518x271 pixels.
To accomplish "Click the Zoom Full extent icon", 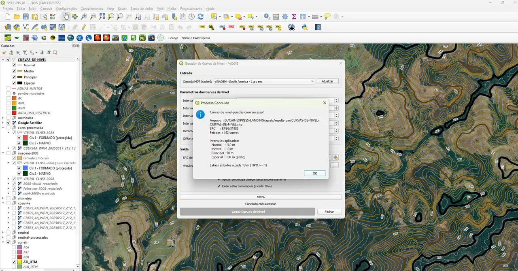I will tap(102, 17).
